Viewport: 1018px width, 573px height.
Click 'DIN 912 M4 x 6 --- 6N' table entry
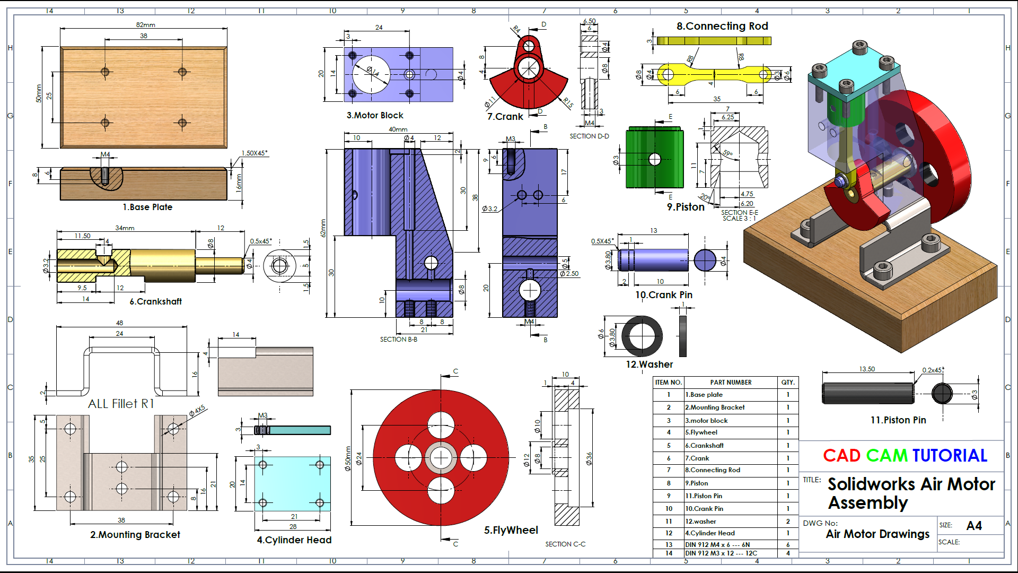717,544
